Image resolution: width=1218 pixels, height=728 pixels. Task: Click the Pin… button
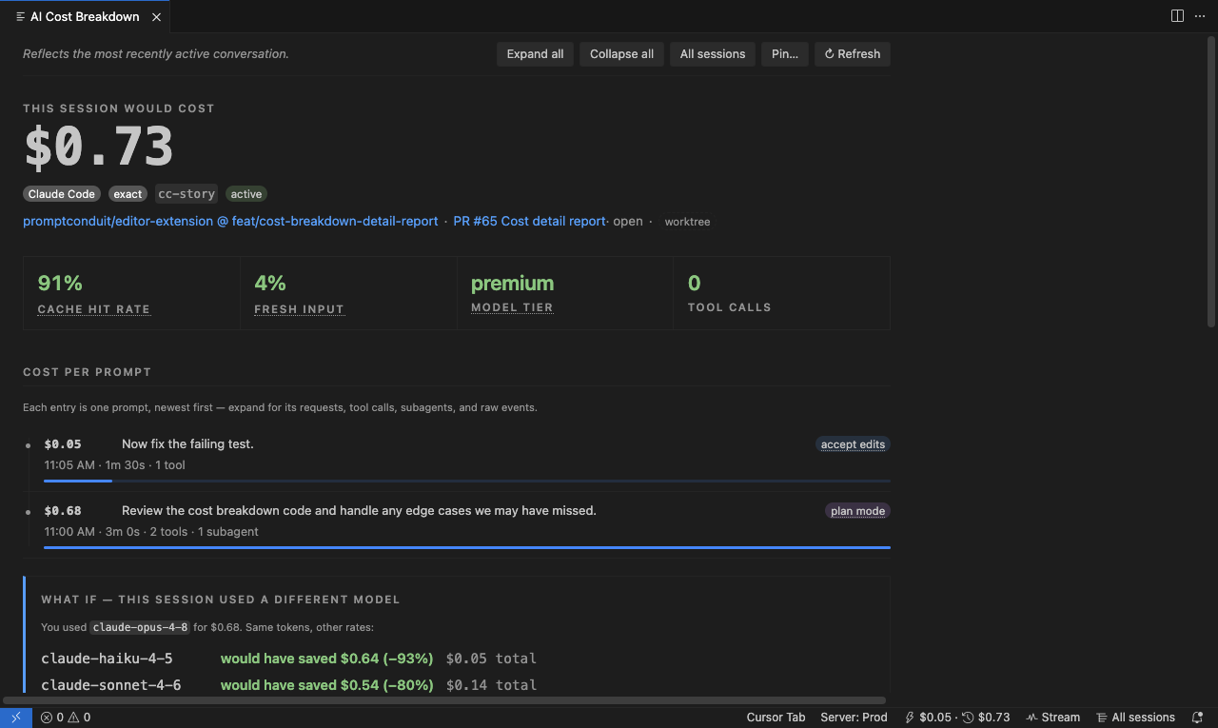tap(785, 54)
